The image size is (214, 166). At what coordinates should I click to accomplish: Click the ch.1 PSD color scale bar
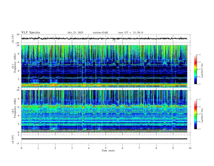[x=195, y=69]
